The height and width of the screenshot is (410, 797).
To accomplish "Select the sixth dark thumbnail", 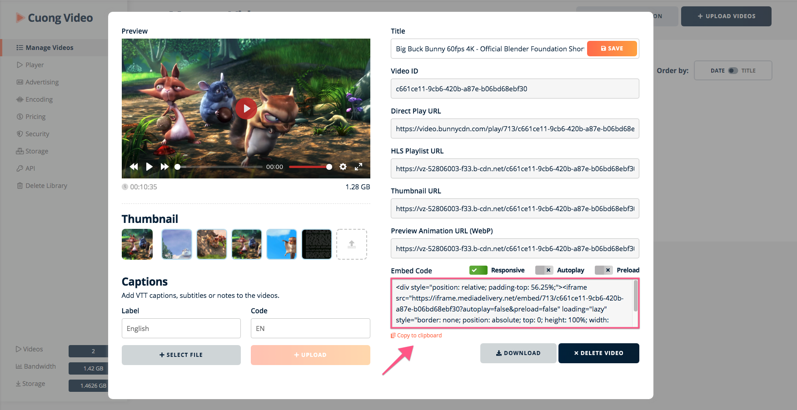I will pos(317,244).
